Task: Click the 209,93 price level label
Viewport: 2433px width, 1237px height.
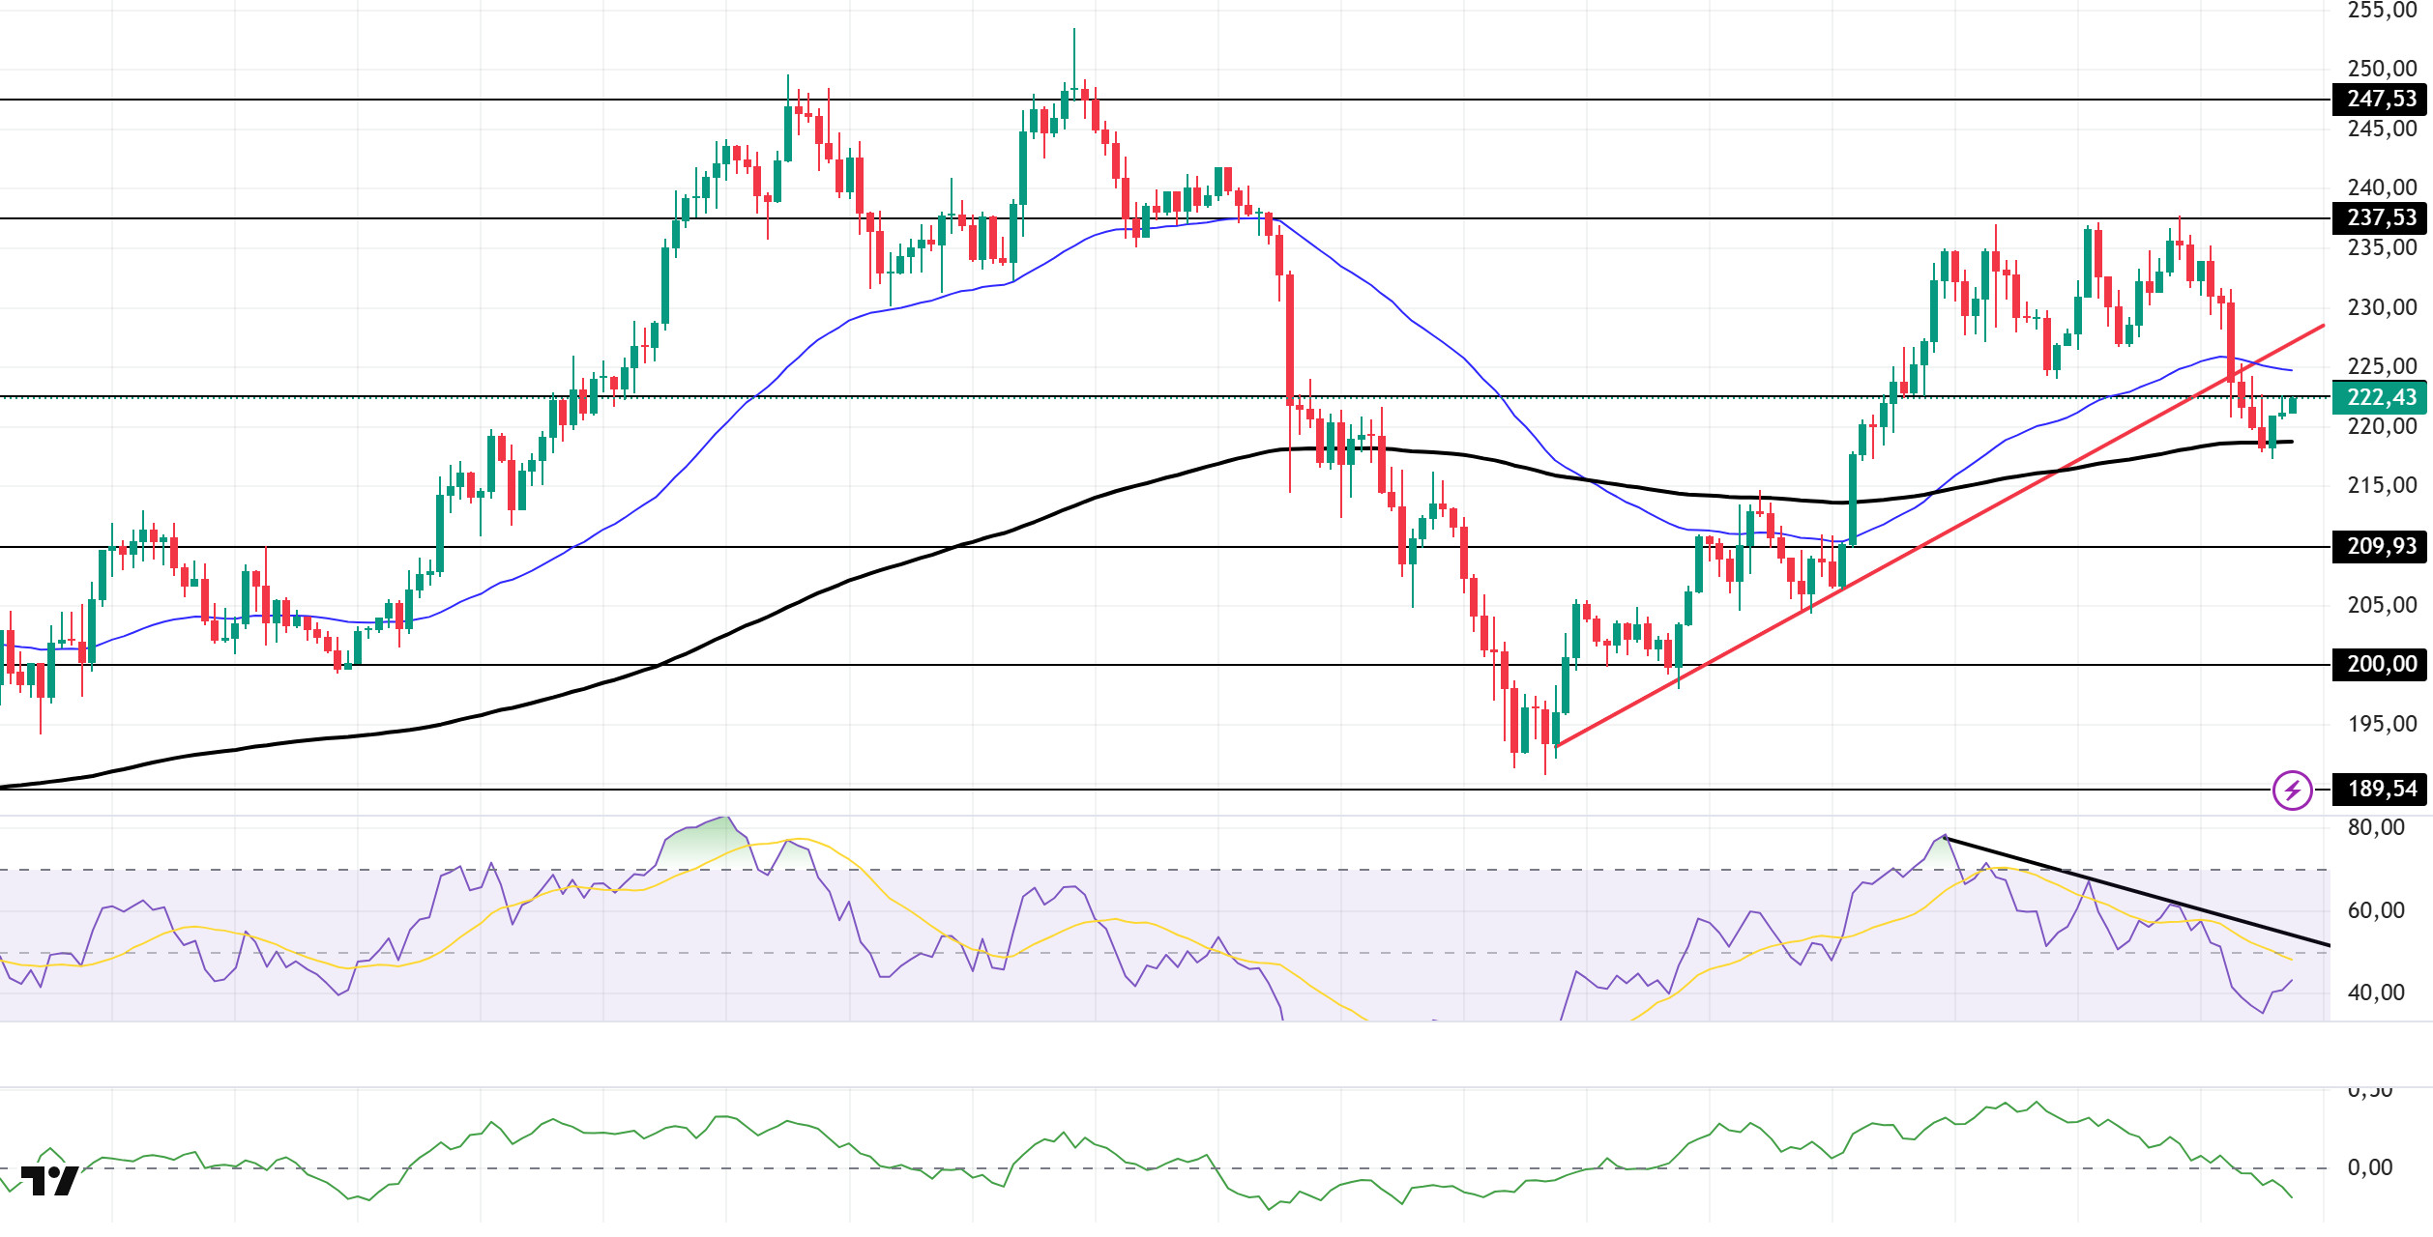Action: click(2381, 547)
